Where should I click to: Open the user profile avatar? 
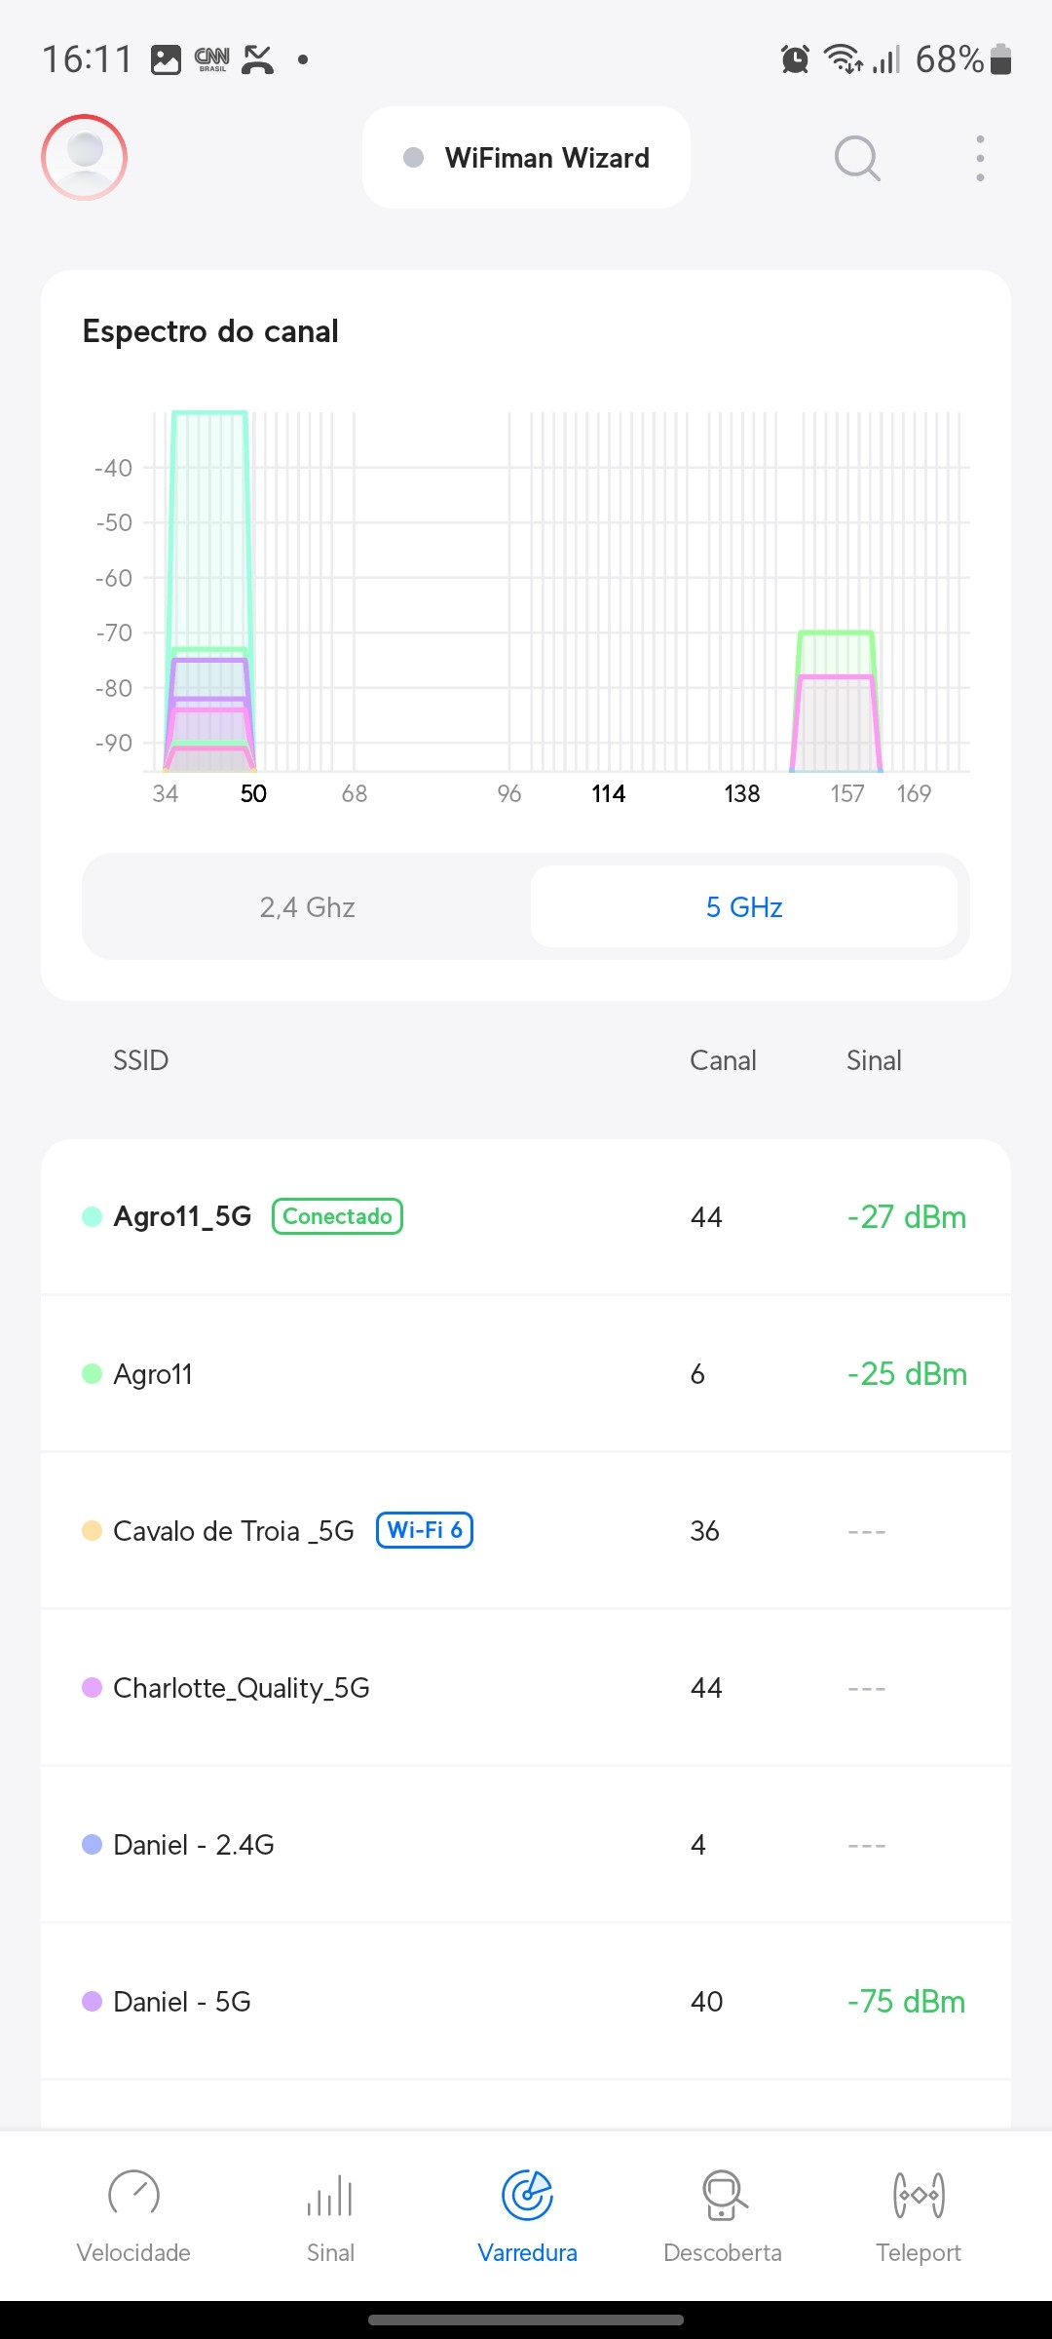point(84,158)
